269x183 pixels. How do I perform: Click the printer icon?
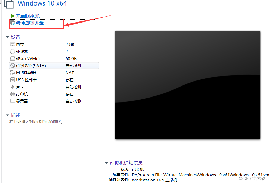pos(13,94)
